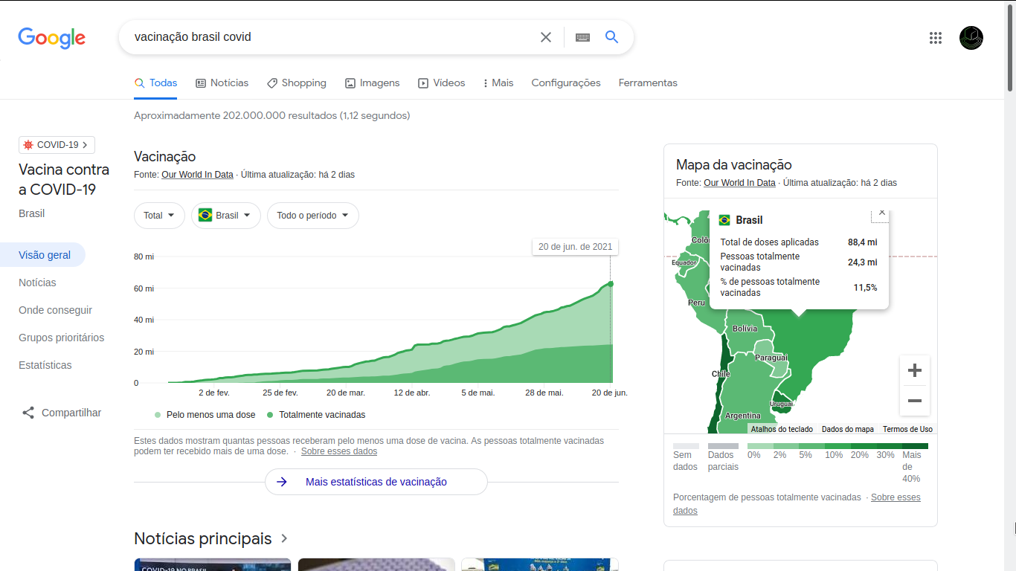The width and height of the screenshot is (1016, 571).
Task: Click Uruguai on the map
Action: pos(782,404)
